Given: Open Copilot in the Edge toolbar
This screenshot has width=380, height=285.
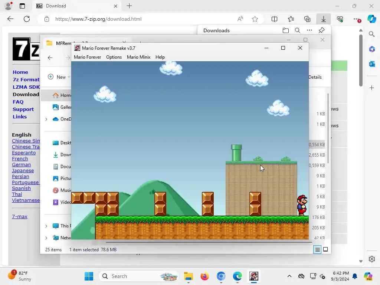Looking at the screenshot, I should (x=371, y=19).
